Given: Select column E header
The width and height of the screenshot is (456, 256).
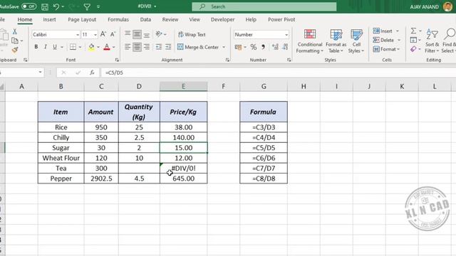Looking at the screenshot, I should click(184, 86).
